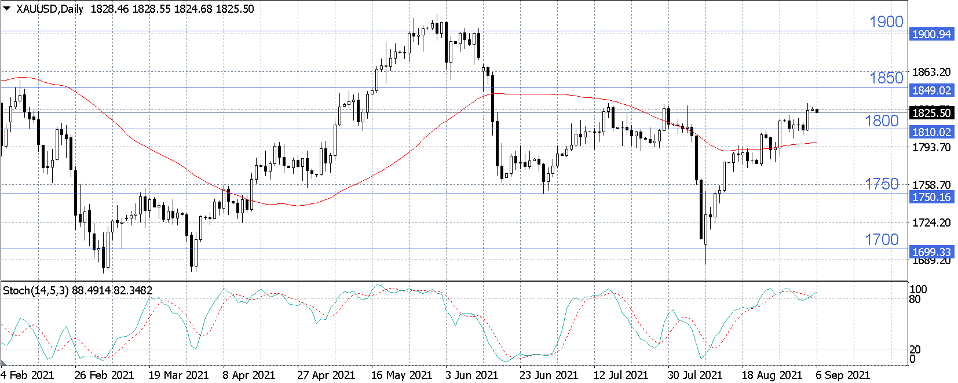
Task: Click the 12 Jul 2021 date label
Action: pos(620,375)
